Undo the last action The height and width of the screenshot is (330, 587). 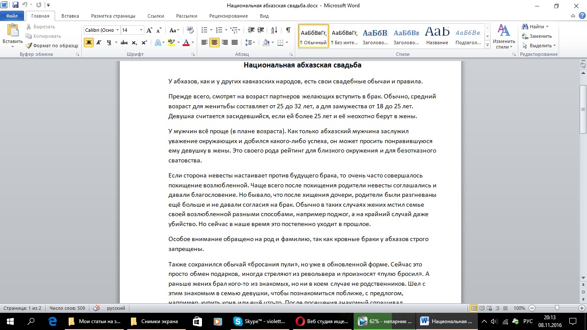25,6
